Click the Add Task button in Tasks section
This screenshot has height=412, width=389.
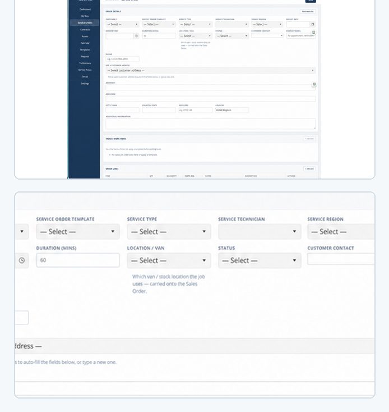(x=309, y=139)
